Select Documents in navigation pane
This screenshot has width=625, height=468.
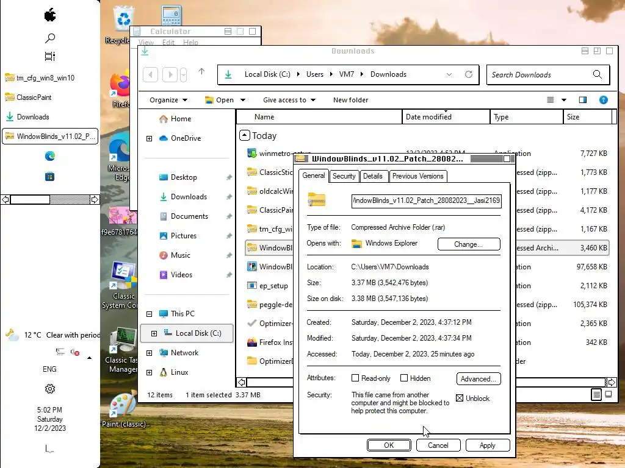click(184, 216)
